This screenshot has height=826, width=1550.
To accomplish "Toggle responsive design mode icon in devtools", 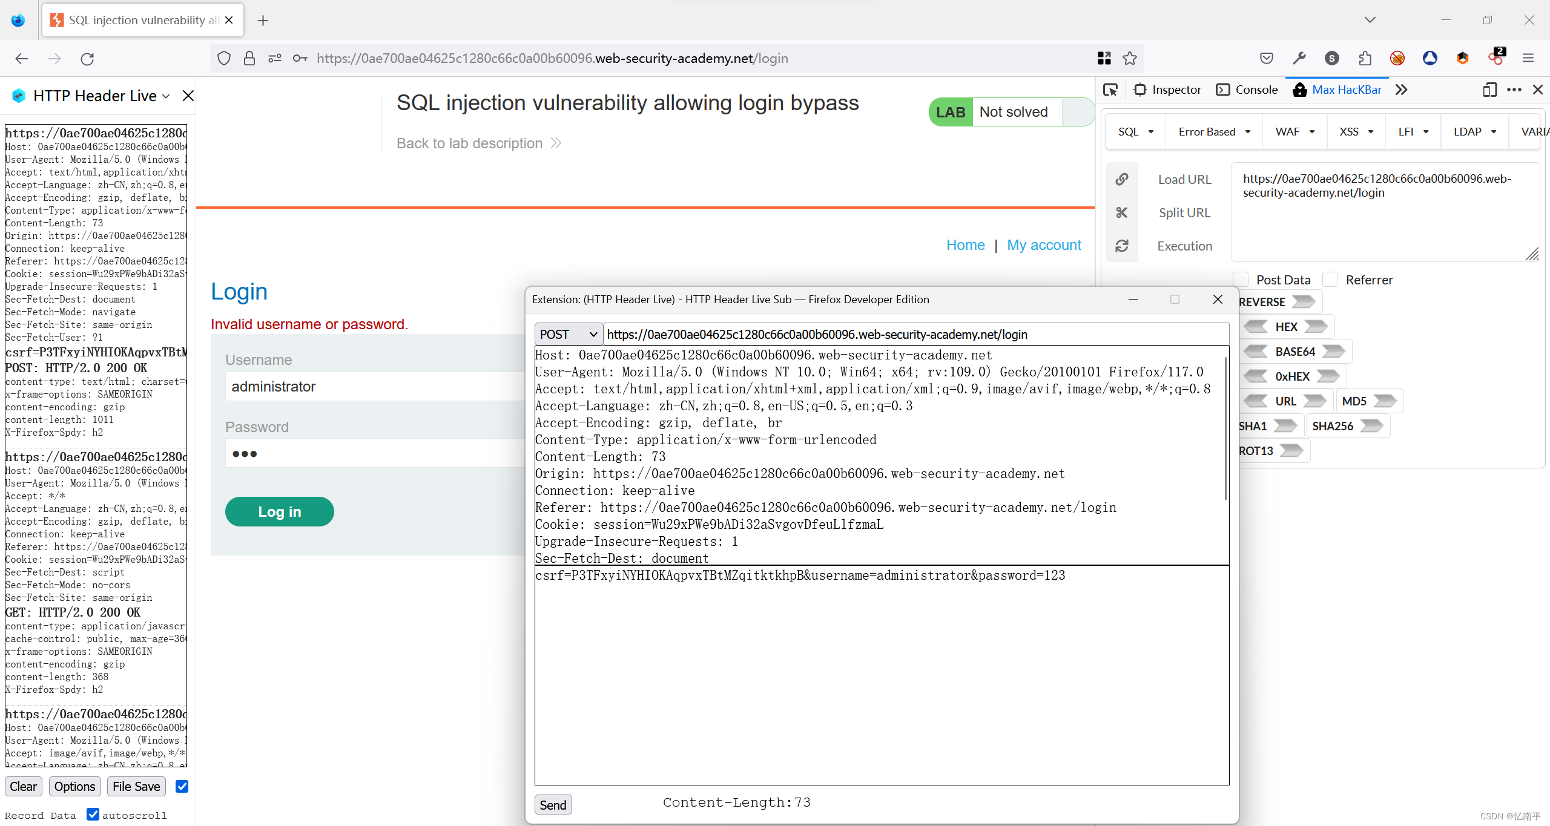I will [1489, 90].
